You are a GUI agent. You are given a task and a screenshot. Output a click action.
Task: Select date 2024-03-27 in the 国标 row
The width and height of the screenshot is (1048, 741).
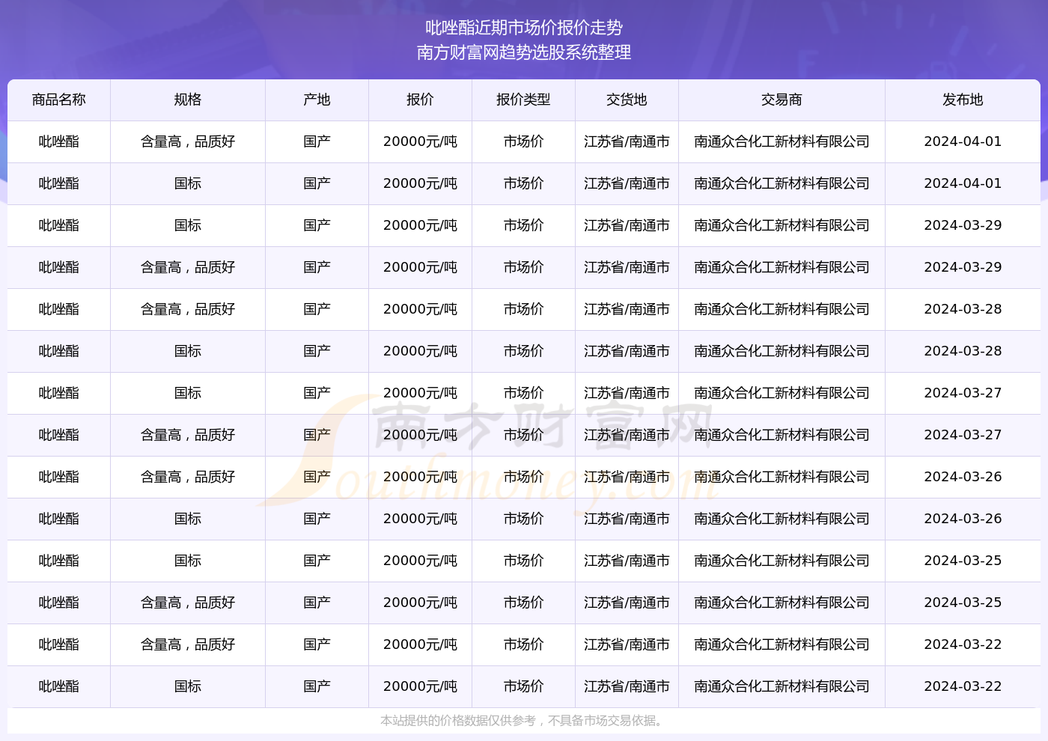pyautogui.click(x=963, y=393)
